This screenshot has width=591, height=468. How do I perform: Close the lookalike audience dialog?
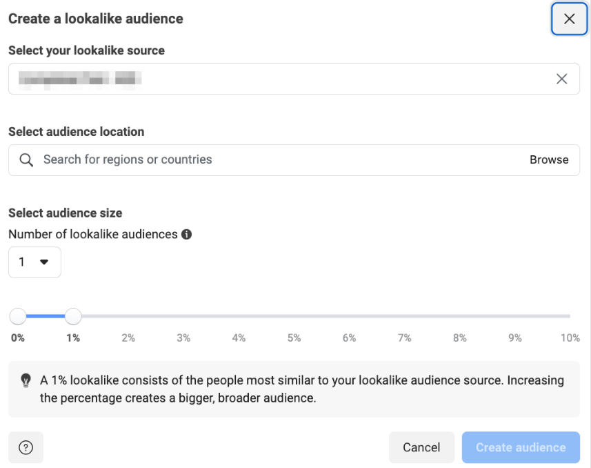[569, 19]
